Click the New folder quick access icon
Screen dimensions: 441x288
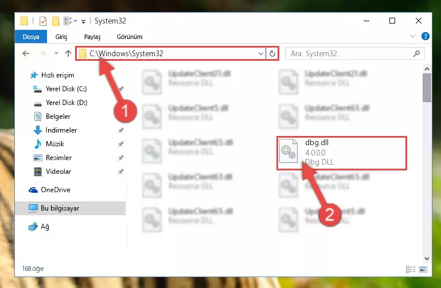click(x=56, y=21)
